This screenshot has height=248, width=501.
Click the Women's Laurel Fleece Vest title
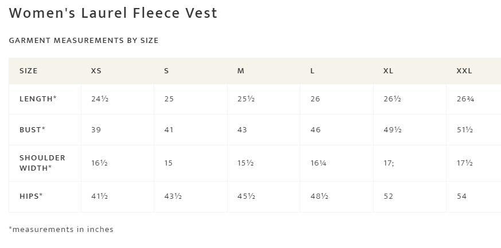[113, 13]
